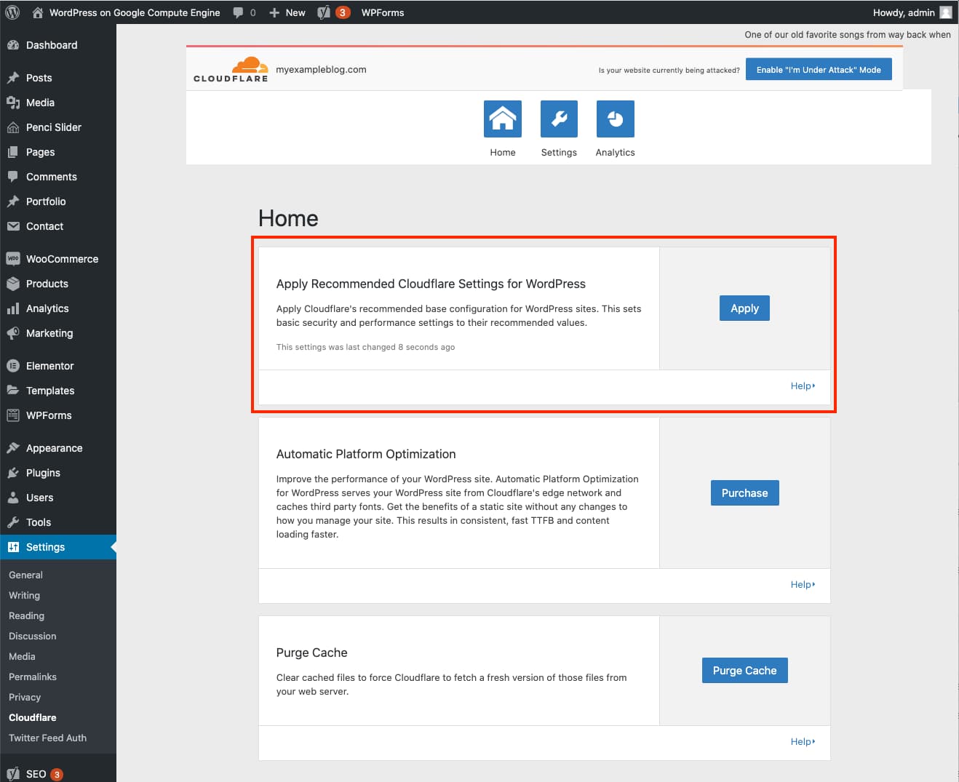Click the Elementor sidebar icon

point(13,366)
